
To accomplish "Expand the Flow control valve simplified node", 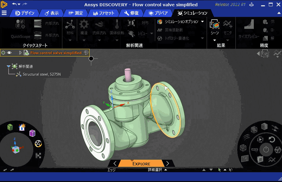I will [x=20, y=53].
